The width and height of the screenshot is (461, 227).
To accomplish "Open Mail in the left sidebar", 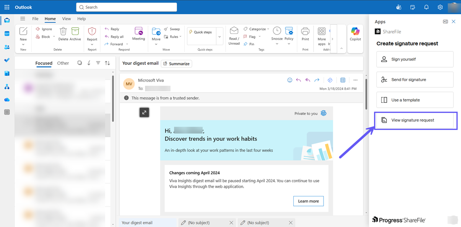I will [x=7, y=20].
